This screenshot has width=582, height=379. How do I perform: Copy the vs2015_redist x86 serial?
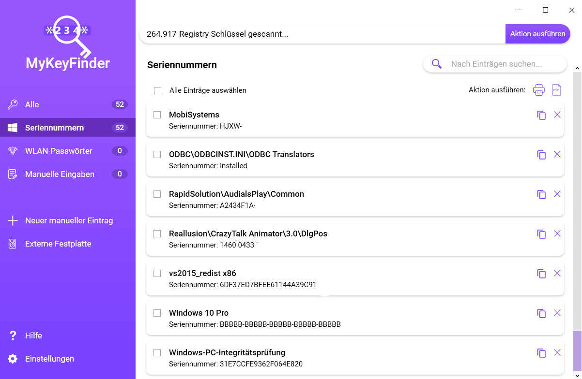click(541, 274)
